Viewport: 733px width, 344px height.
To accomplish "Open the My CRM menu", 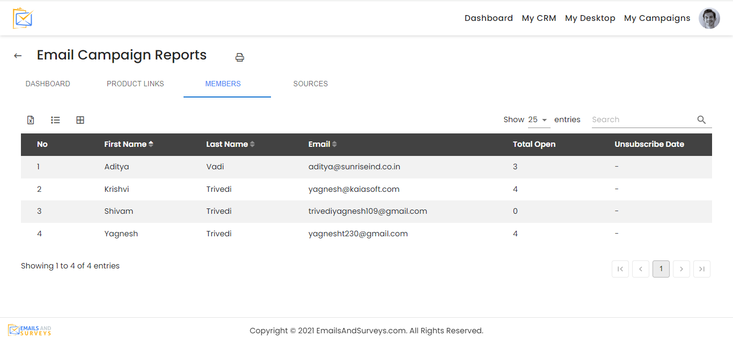I will click(539, 18).
